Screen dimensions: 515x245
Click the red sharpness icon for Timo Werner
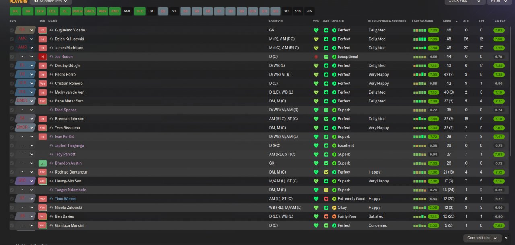click(x=326, y=199)
